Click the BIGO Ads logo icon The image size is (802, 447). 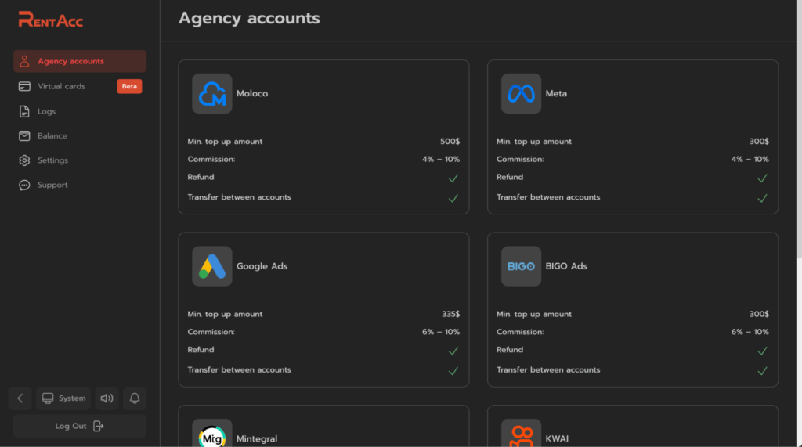[x=521, y=266]
